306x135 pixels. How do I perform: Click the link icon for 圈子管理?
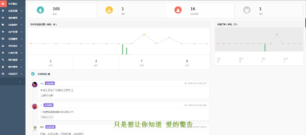click(3, 60)
